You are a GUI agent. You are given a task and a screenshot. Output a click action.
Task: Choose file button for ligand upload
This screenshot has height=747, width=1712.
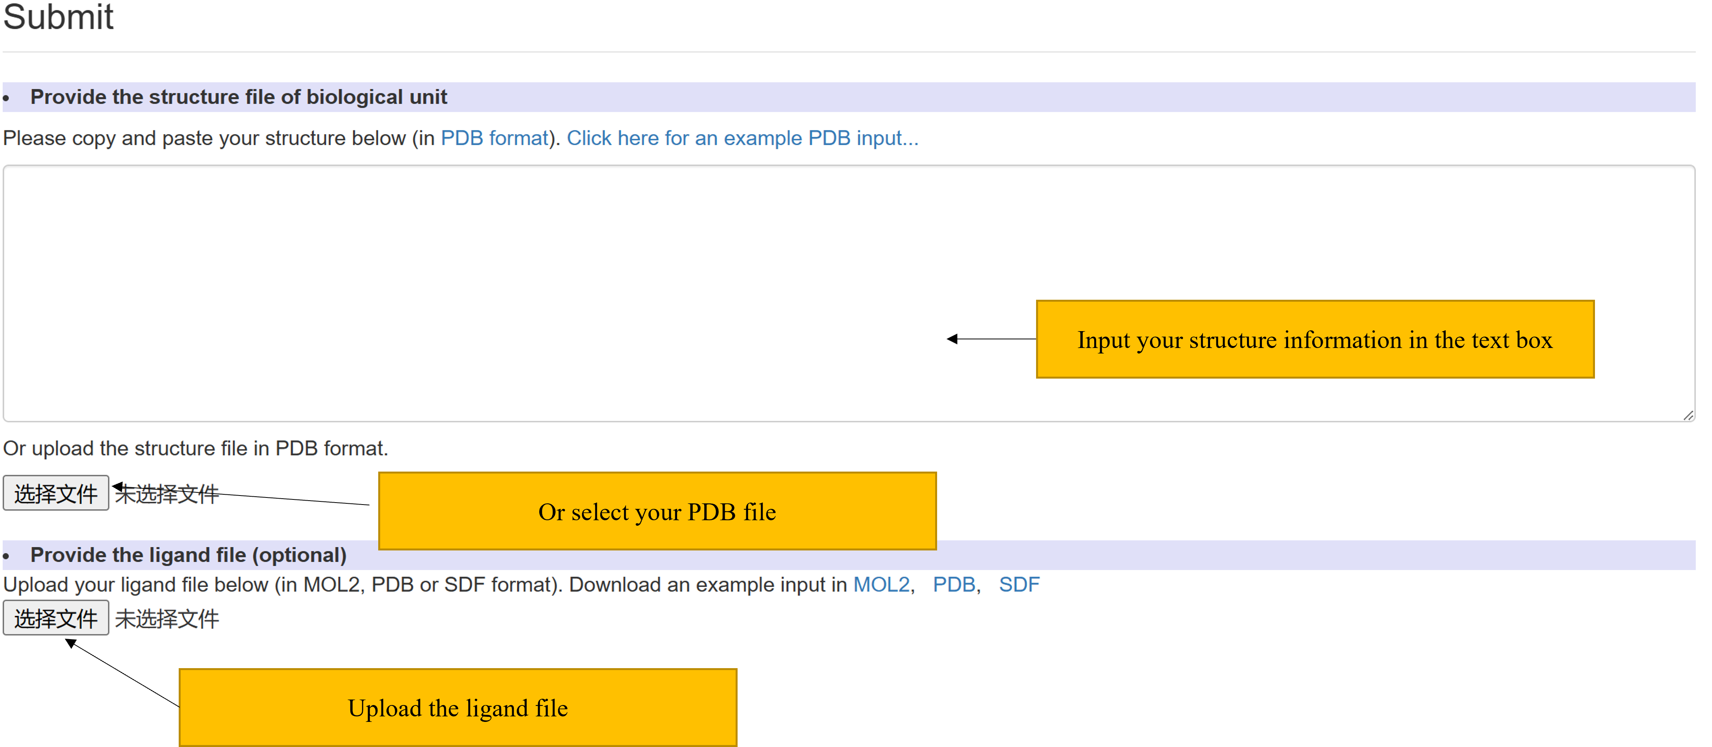coord(56,618)
